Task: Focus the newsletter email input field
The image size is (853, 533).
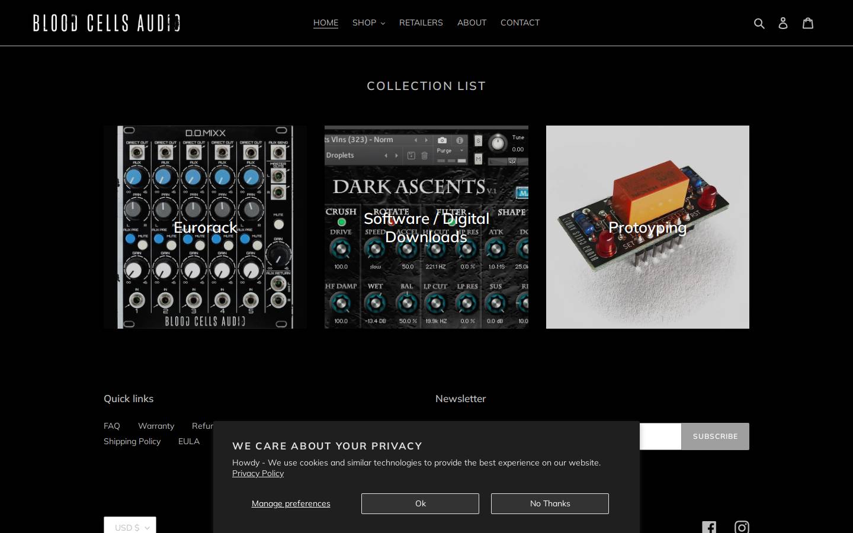Action: (x=660, y=436)
